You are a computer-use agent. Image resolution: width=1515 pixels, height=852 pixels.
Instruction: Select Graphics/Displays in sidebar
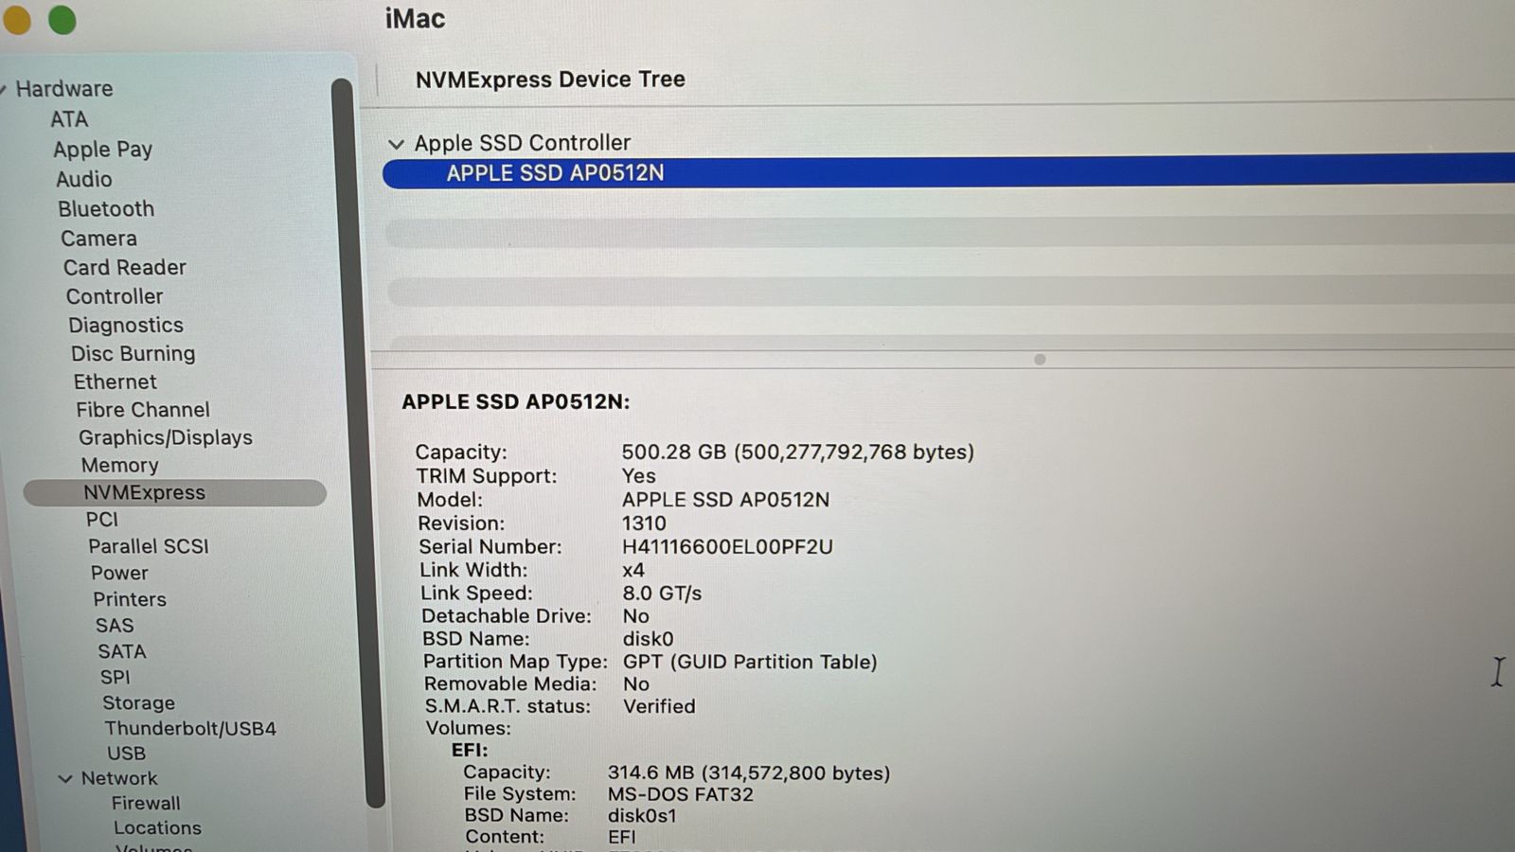point(166,437)
